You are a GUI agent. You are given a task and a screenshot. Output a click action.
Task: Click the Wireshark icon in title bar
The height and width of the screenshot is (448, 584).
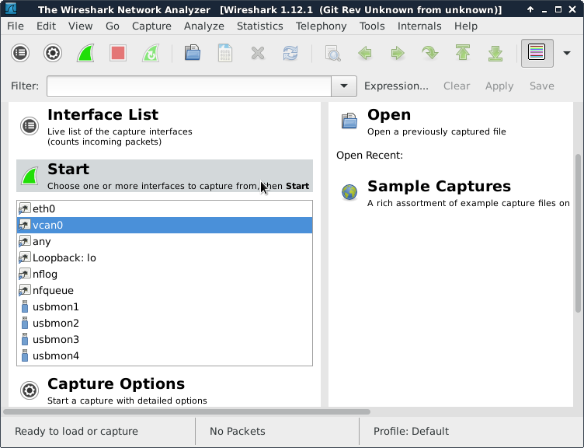pos(11,9)
